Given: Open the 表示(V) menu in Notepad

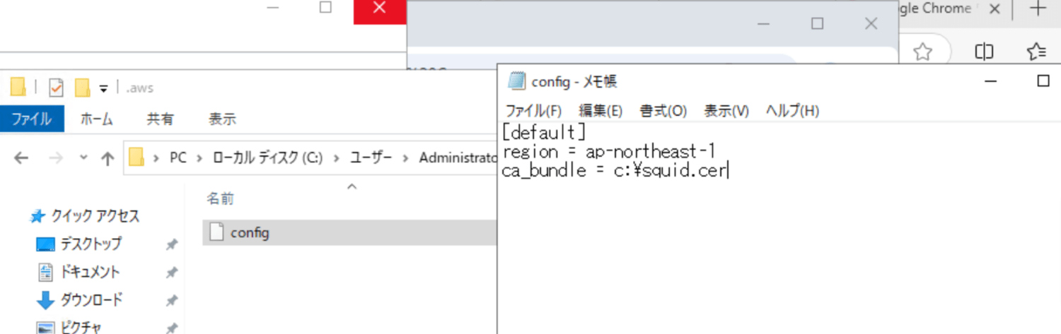Looking at the screenshot, I should (726, 110).
